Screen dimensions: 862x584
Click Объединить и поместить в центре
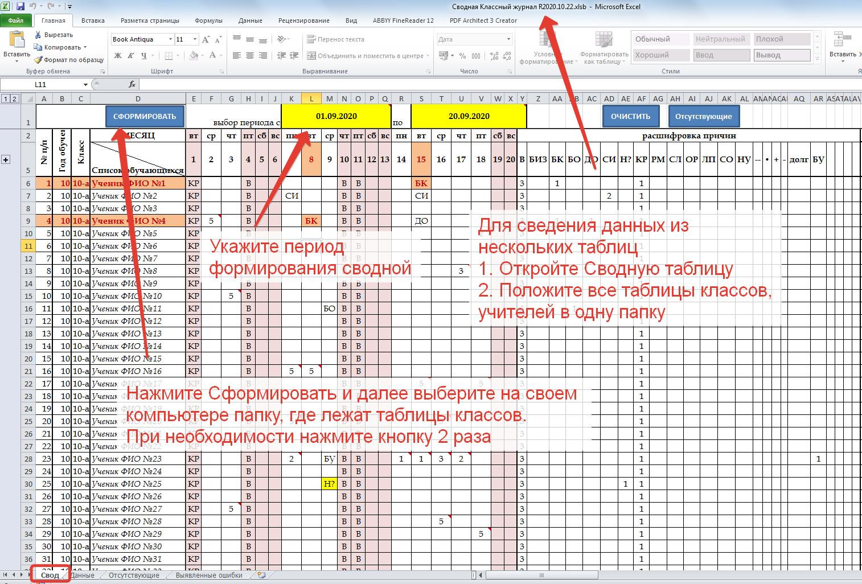368,55
